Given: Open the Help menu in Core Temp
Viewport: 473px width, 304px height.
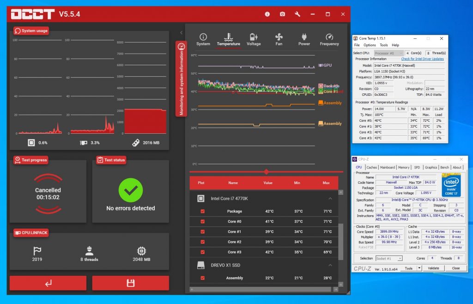Looking at the screenshot, I should pyautogui.click(x=395, y=45).
